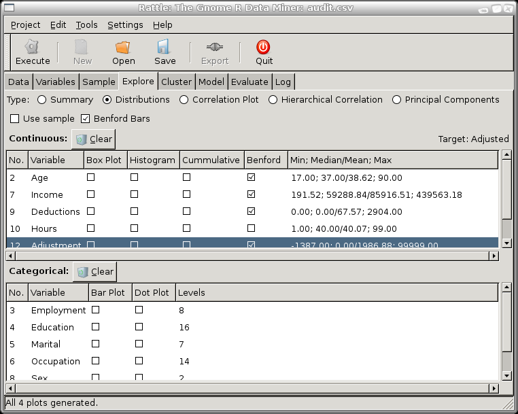Check Box Plot for Income
Viewport: 518px width, 414px height.
pyautogui.click(x=90, y=194)
